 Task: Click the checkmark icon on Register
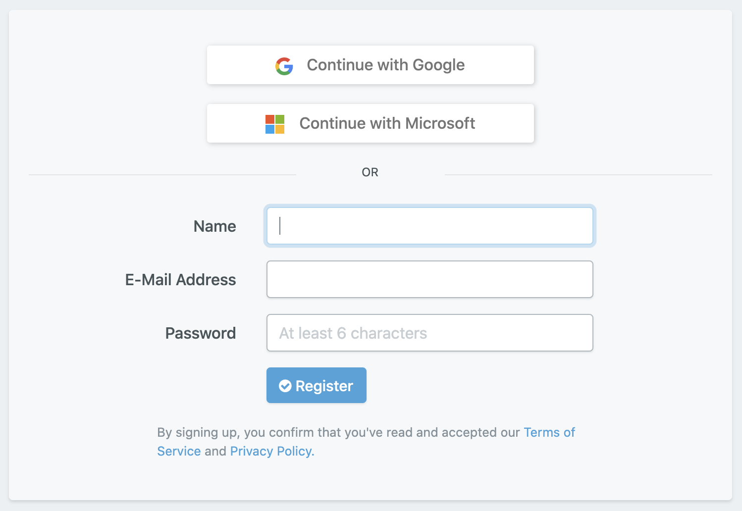[285, 386]
